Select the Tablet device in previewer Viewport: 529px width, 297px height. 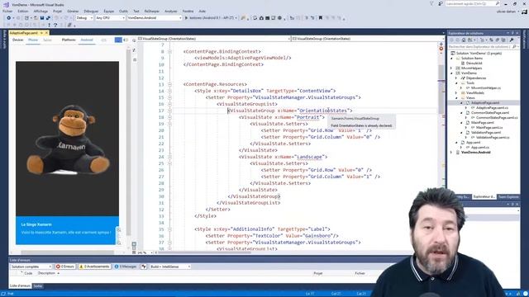(x=48, y=40)
